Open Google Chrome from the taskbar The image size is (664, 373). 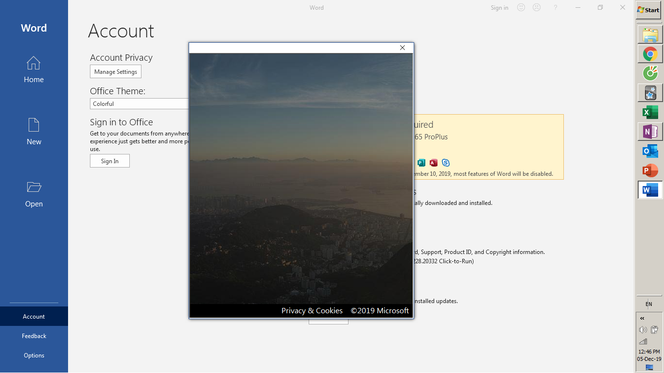650,54
